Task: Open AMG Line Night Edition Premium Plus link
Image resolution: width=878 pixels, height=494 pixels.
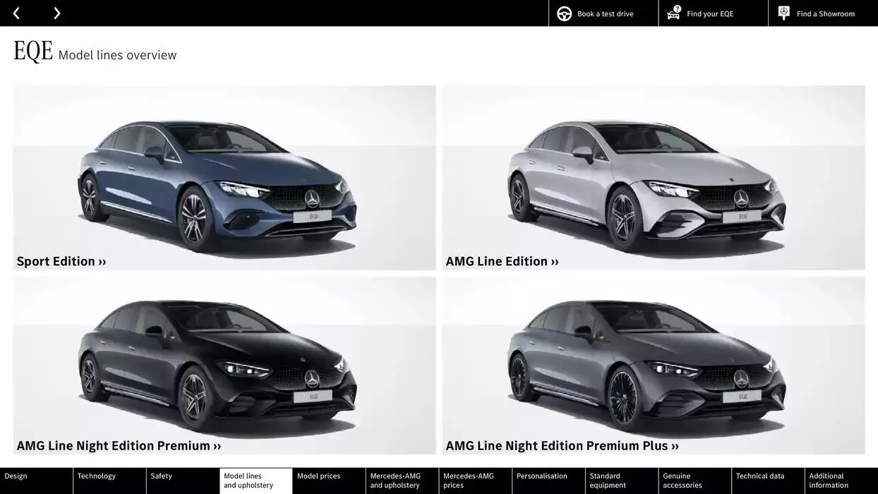Action: (x=562, y=446)
